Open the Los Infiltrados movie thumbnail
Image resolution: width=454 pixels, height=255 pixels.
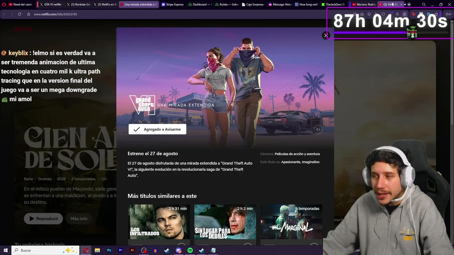(x=159, y=222)
